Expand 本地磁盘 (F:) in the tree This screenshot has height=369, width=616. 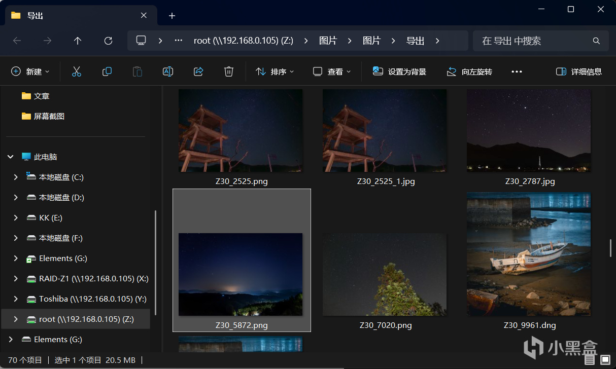pos(16,238)
